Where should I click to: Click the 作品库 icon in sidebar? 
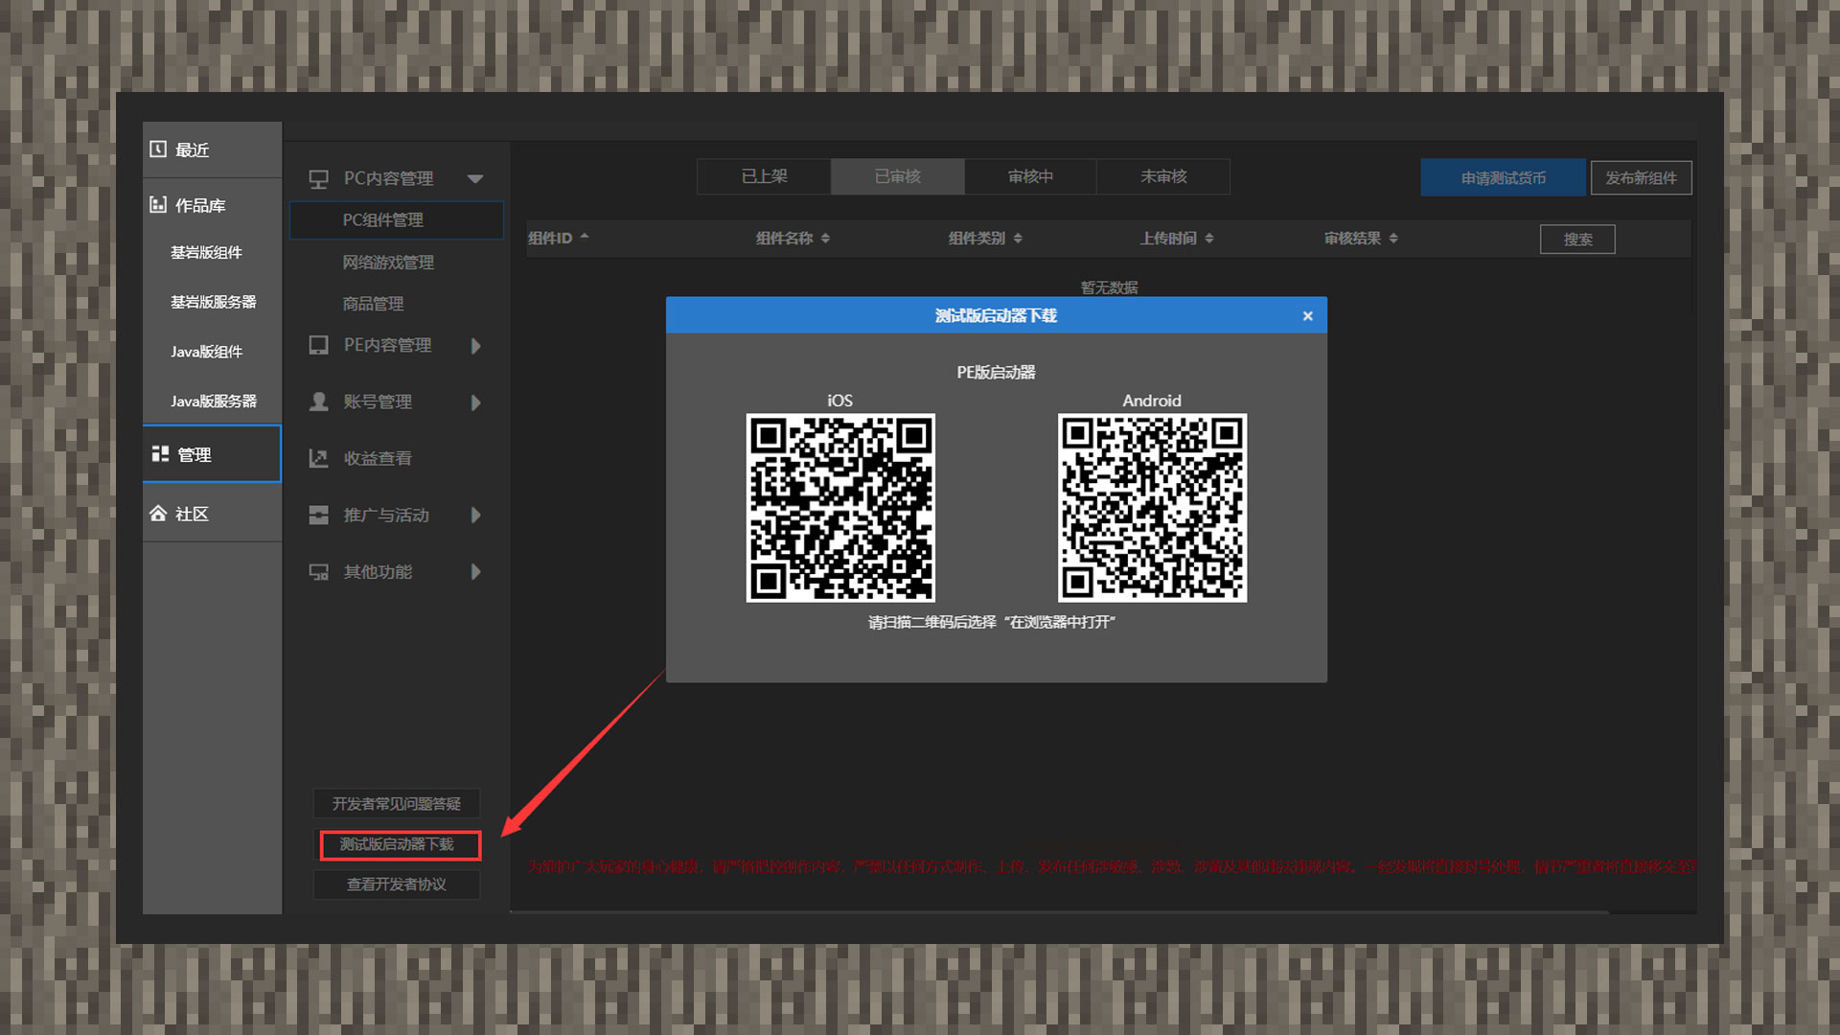pyautogui.click(x=158, y=204)
